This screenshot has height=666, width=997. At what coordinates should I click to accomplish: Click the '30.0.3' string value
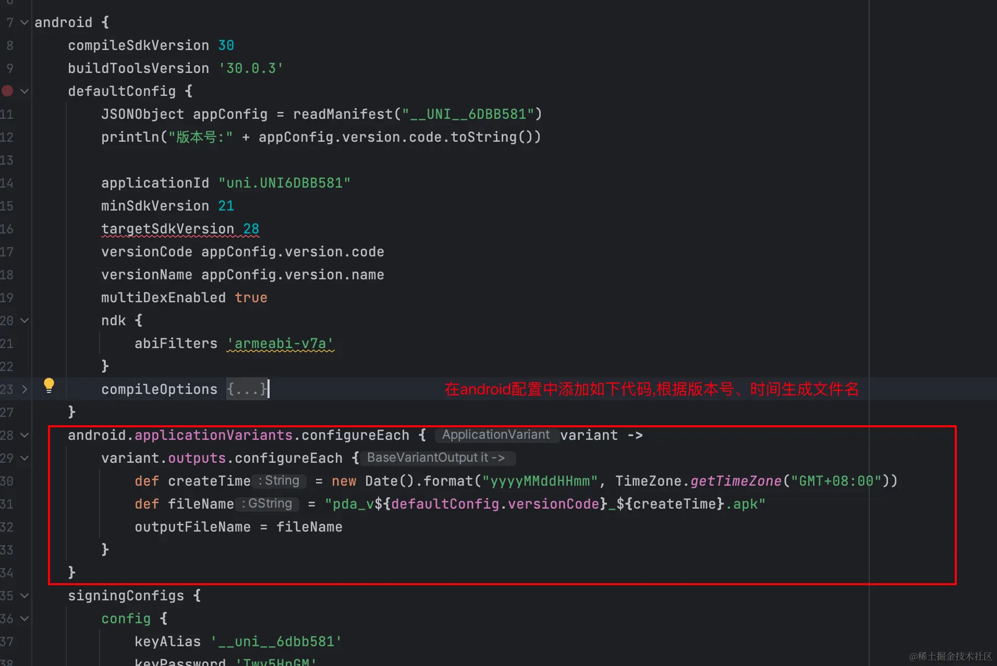[x=251, y=68]
